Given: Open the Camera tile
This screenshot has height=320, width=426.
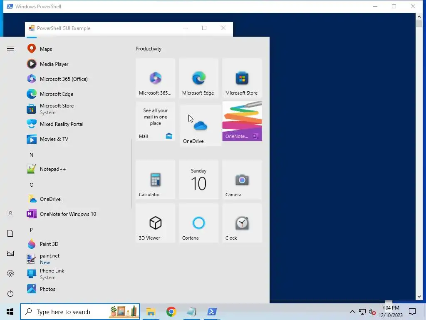Looking at the screenshot, I should coord(242,180).
